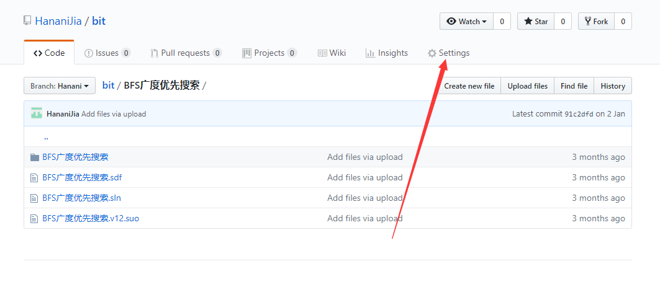Image resolution: width=660 pixels, height=282 pixels.
Task: Open file BFS广度优先搜索.v12.suo
Action: tap(91, 219)
